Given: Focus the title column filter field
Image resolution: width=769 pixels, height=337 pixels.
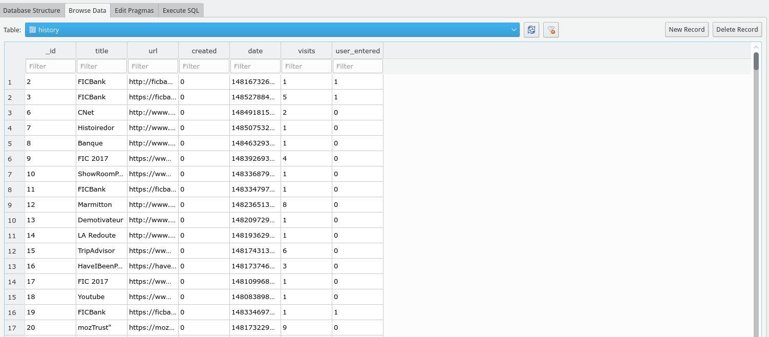Looking at the screenshot, I should (x=102, y=66).
